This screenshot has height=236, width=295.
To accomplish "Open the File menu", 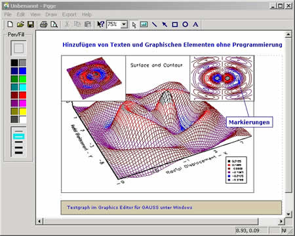I will (8, 14).
